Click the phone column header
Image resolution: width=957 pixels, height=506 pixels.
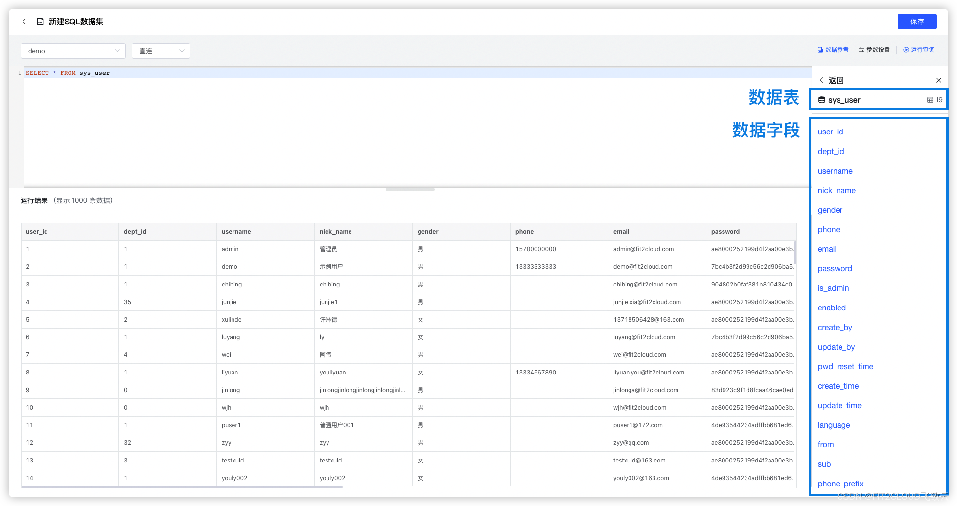[559, 232]
